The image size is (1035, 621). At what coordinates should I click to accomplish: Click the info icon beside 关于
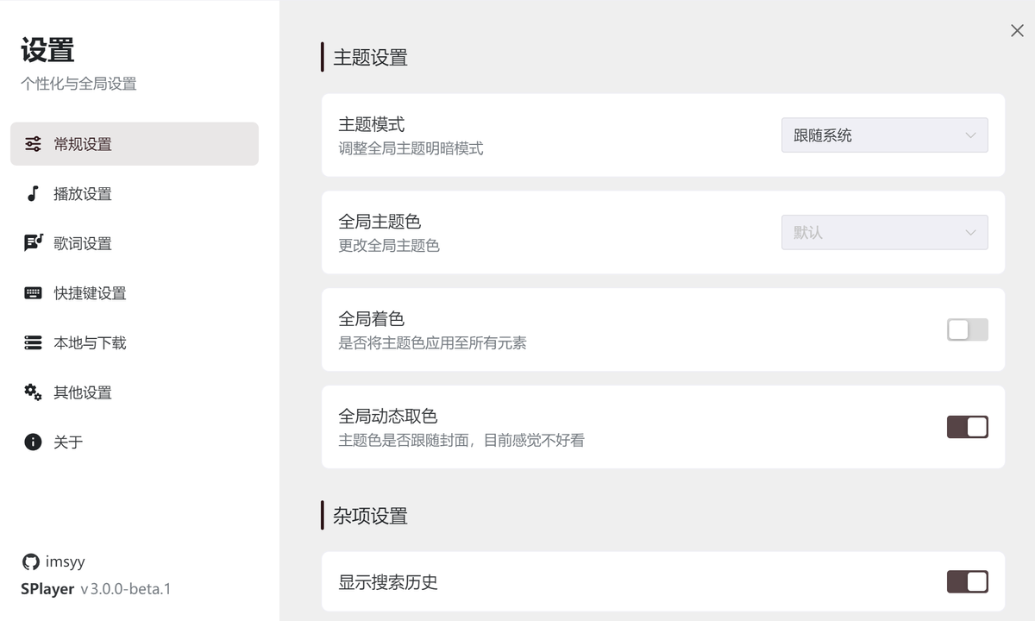[31, 442]
